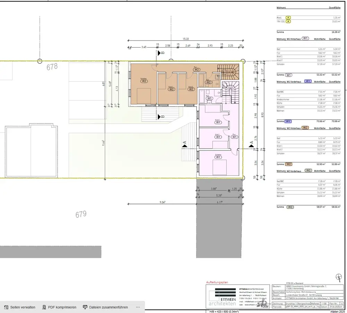Click the yellow A tag beside TRH 1OG
347x313 pixels.
[x=288, y=22]
